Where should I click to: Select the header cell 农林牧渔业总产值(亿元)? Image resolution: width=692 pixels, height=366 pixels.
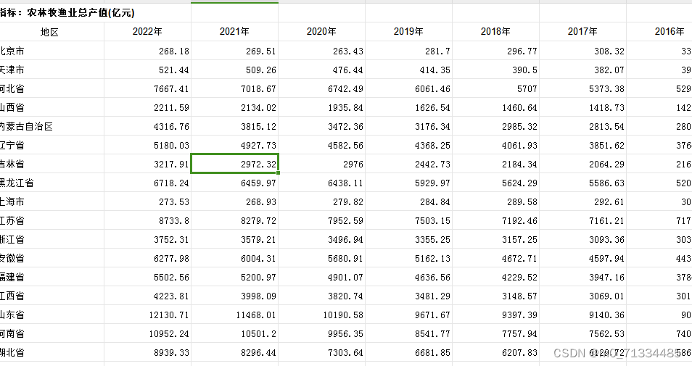click(95, 12)
